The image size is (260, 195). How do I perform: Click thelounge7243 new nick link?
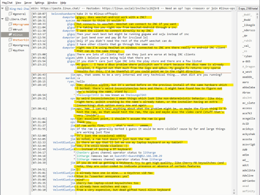pyautogui.click(x=136, y=95)
